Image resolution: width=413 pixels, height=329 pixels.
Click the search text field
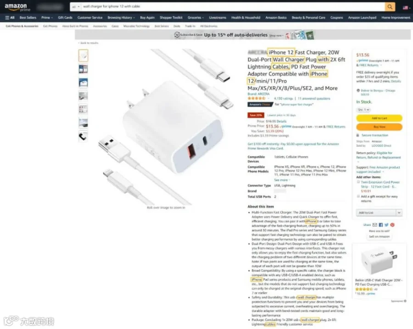[x=233, y=6]
